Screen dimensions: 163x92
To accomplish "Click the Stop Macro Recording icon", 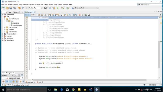I will (83, 15).
